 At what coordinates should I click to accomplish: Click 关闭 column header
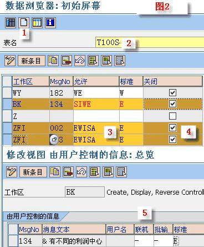pyautogui.click(x=173, y=81)
